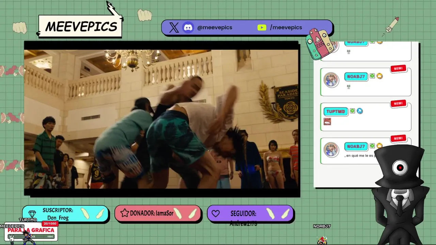Click the YouTube logo icon

click(262, 28)
